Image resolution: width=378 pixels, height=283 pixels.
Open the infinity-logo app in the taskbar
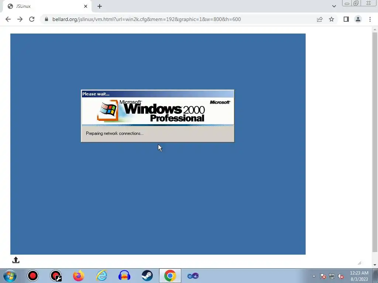tap(193, 276)
